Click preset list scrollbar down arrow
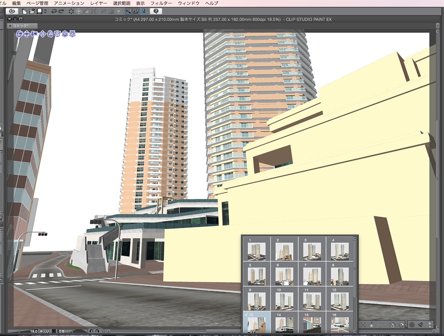Image resolution: width=444 pixels, height=336 pixels. point(355,331)
